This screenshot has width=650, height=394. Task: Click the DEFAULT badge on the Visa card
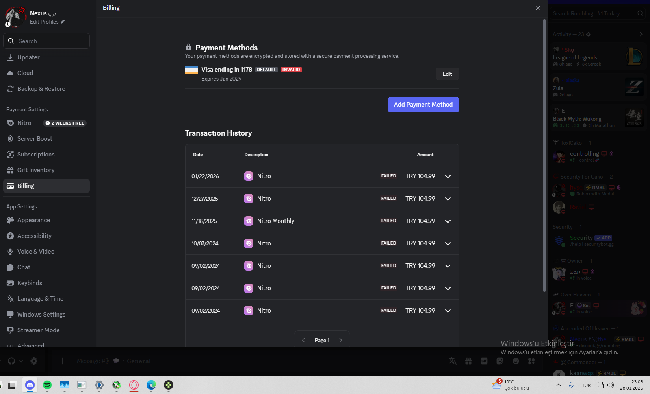[266, 70]
